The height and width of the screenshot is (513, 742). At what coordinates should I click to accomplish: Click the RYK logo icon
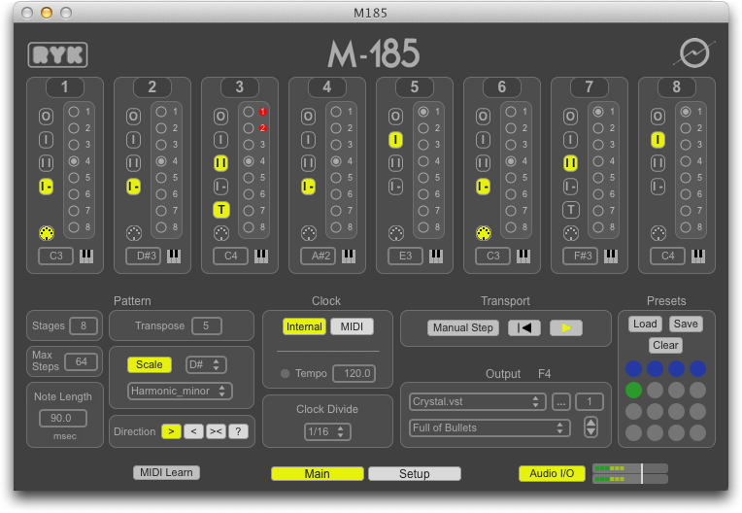click(x=57, y=55)
